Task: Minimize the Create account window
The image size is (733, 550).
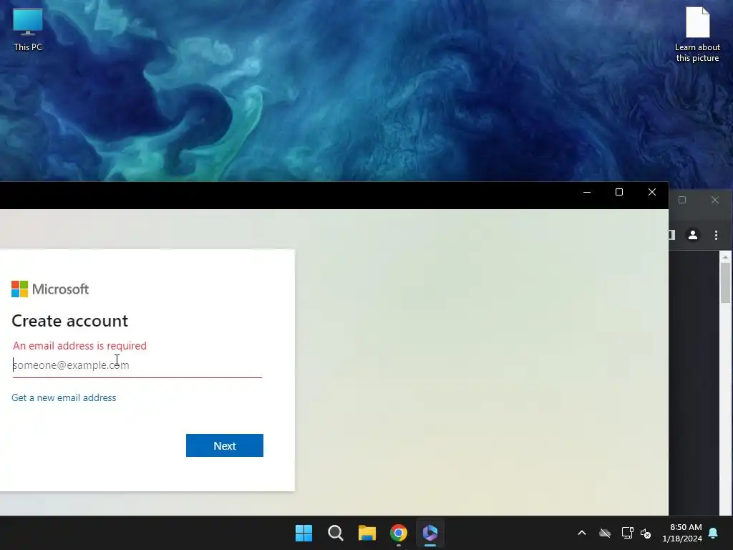Action: (587, 192)
